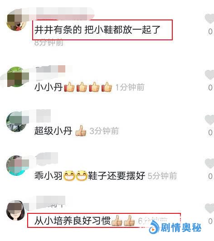The height and width of the screenshot is (241, 214).
Task: Open green avatar beside 小小丹 comment
Action: click(x=17, y=77)
